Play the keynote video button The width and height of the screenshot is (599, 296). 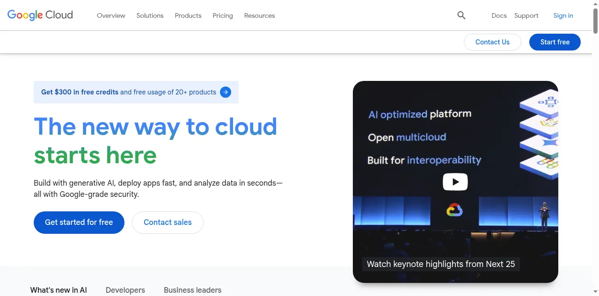tap(455, 182)
